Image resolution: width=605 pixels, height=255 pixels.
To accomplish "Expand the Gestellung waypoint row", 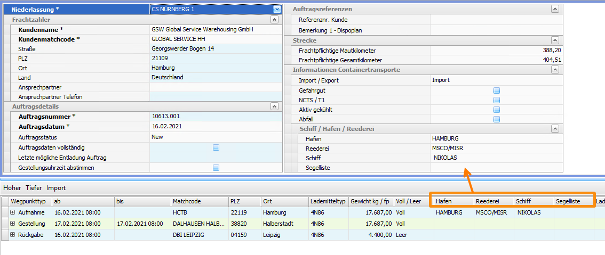I will coord(13,224).
